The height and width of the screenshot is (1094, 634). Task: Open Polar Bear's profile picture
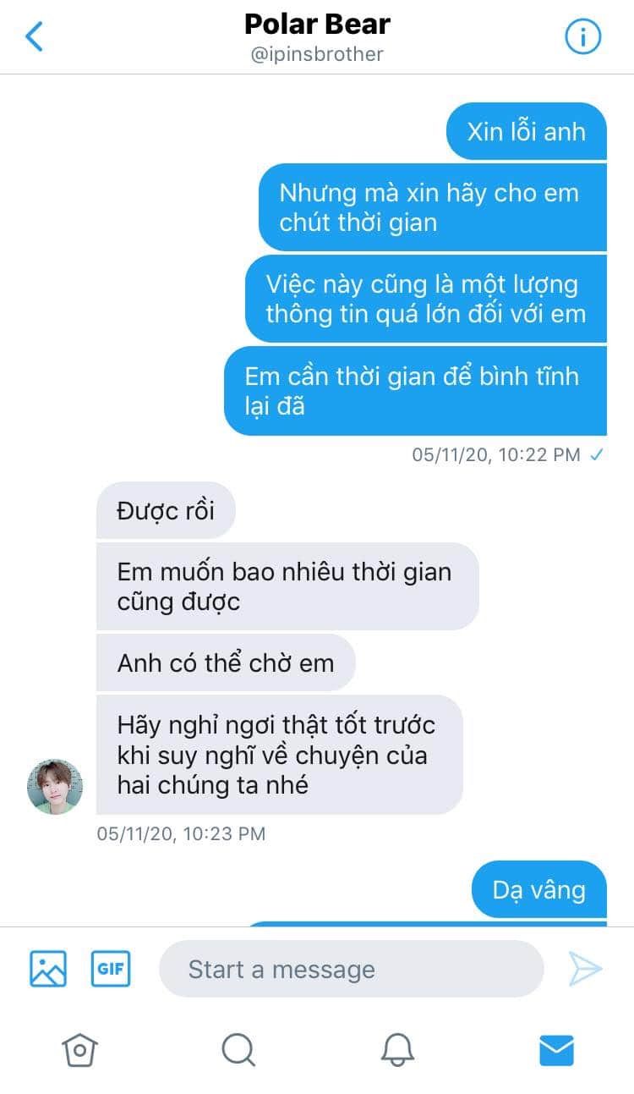point(56,787)
